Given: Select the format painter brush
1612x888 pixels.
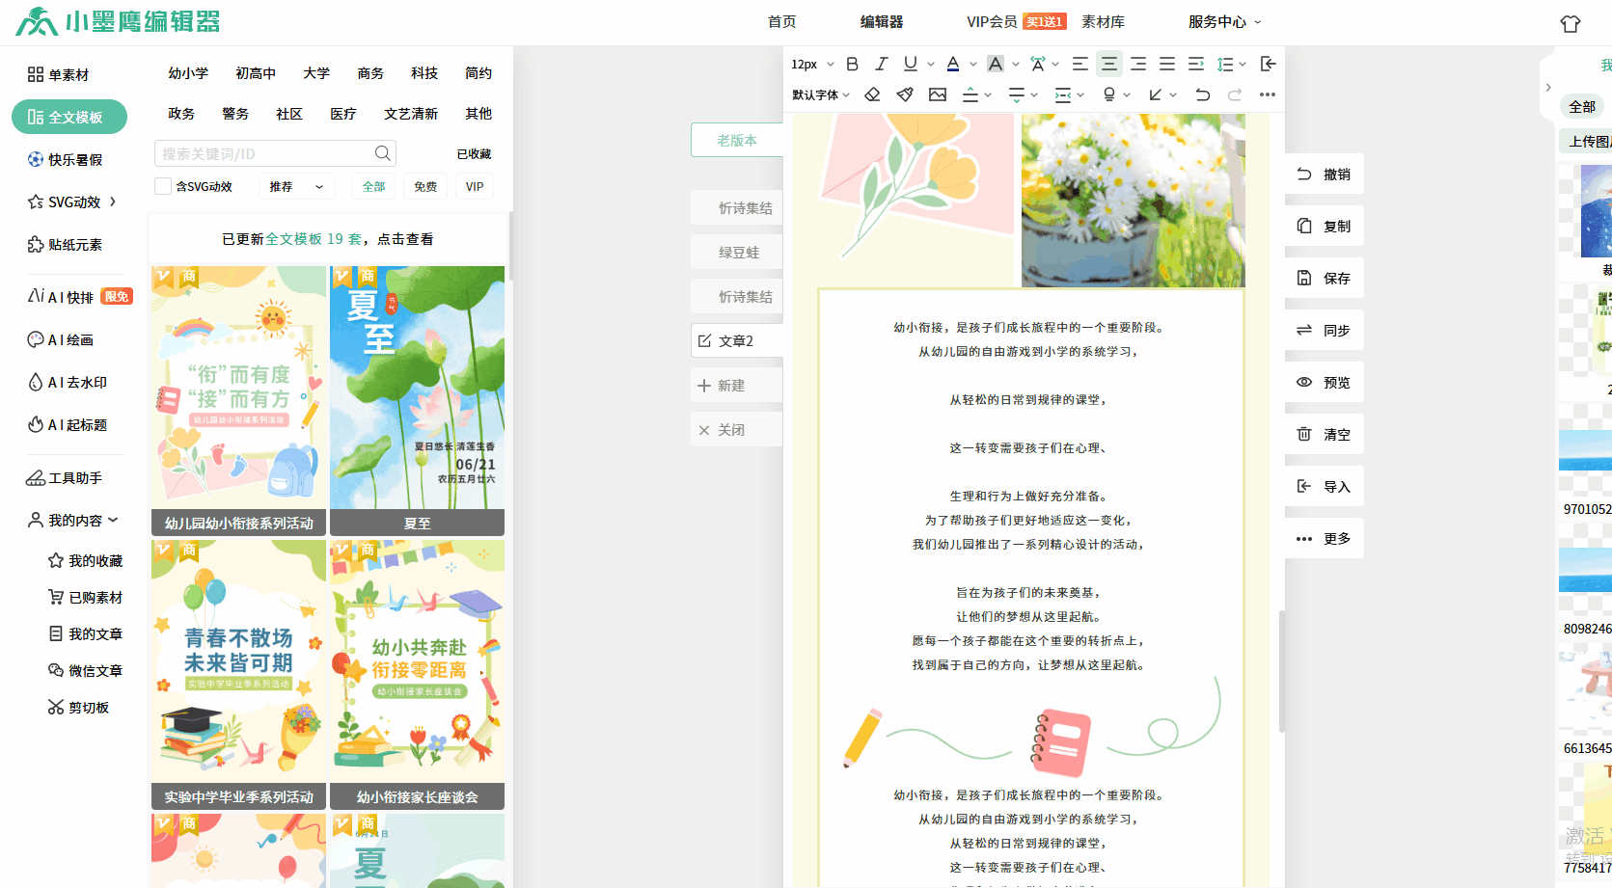Looking at the screenshot, I should (x=905, y=94).
